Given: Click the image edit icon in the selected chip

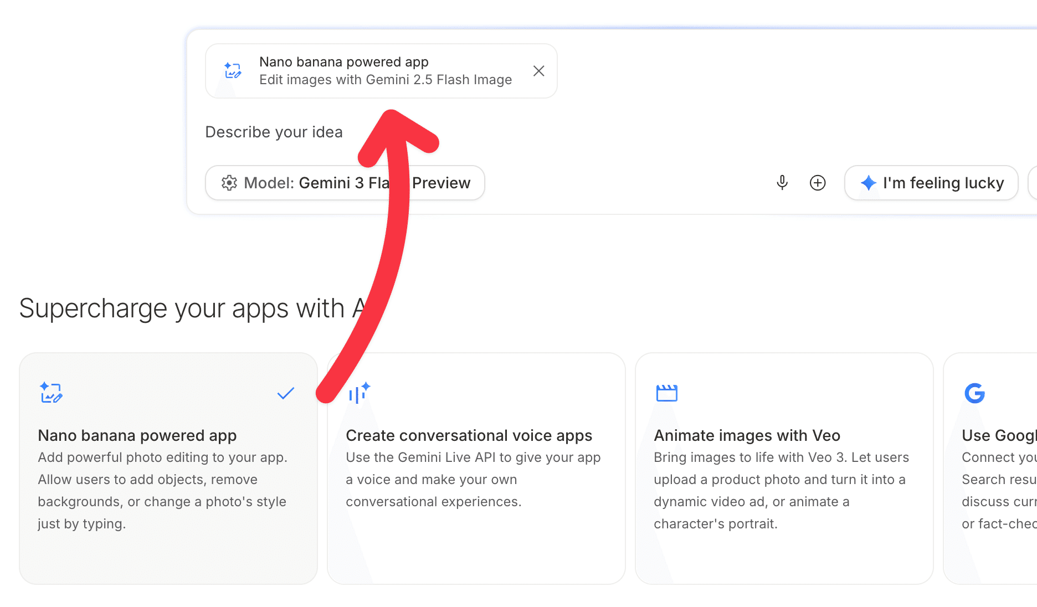Looking at the screenshot, I should pos(233,71).
